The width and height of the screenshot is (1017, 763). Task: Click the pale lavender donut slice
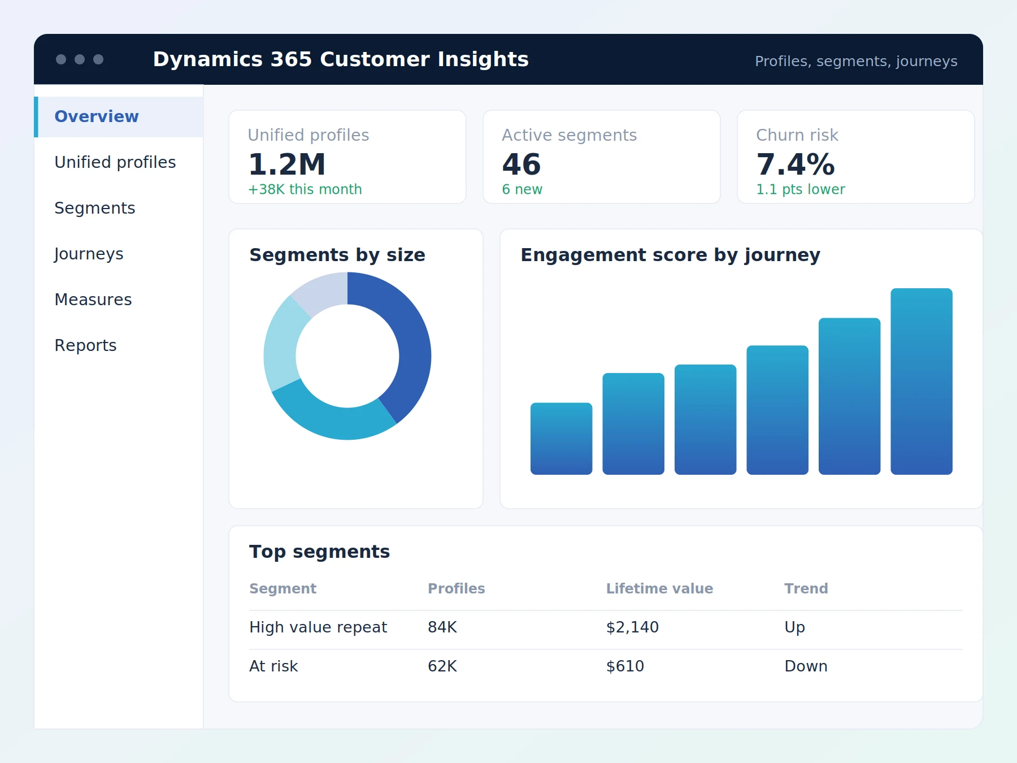323,292
